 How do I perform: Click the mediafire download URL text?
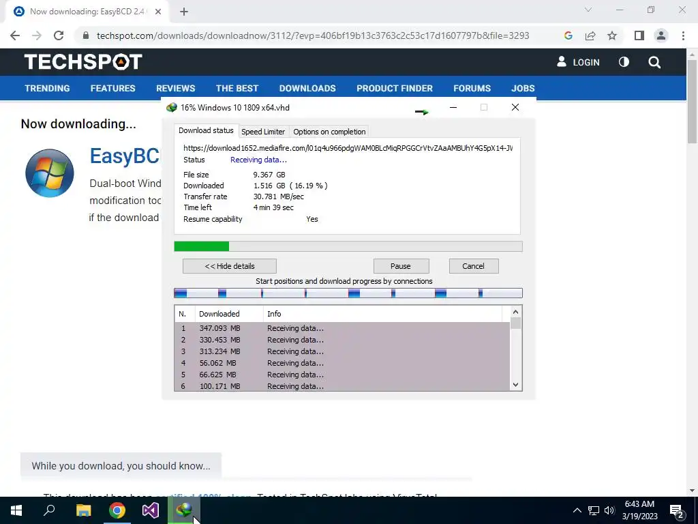click(x=348, y=148)
